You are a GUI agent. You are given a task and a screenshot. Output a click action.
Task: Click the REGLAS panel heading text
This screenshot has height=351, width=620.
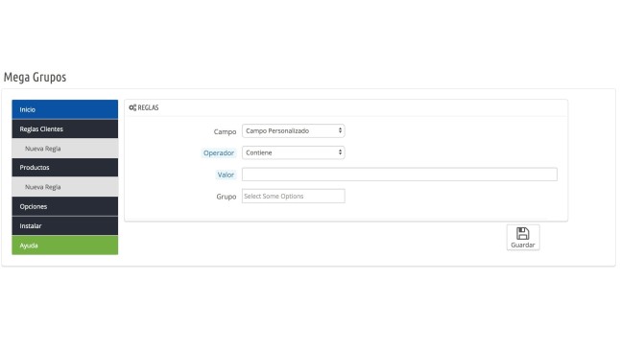[148, 107]
